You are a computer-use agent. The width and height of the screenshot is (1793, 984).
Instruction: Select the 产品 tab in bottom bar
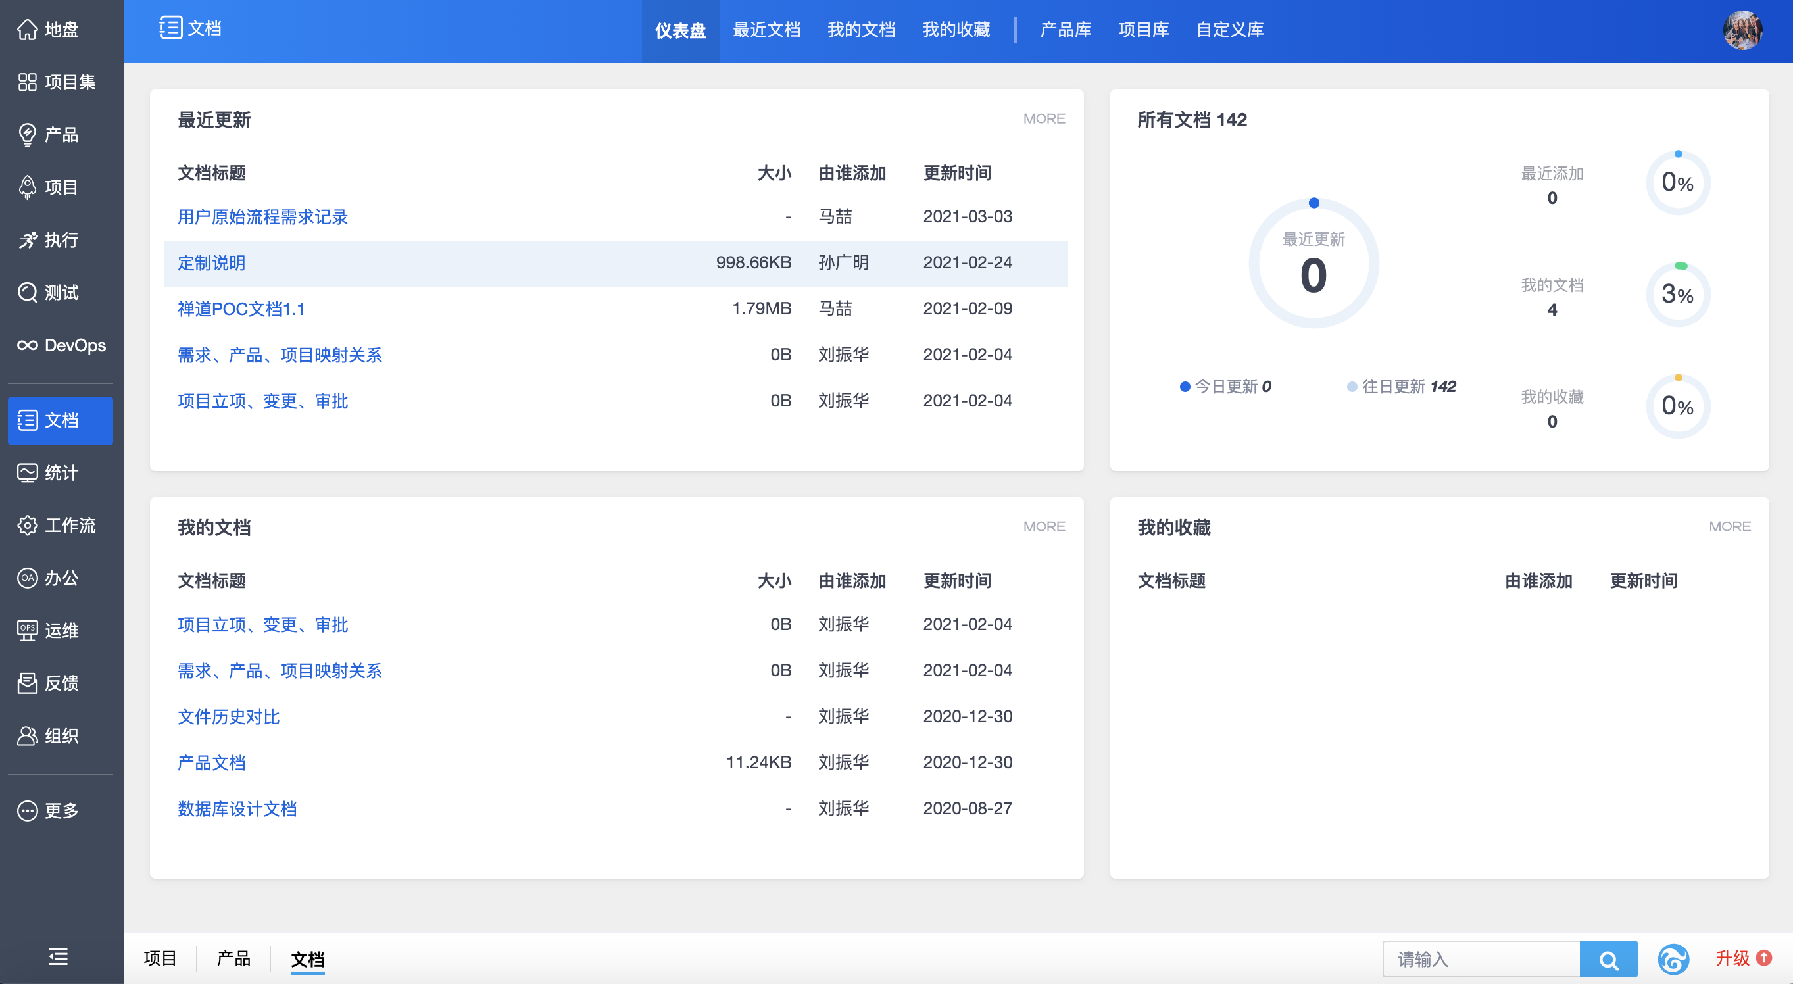click(x=233, y=959)
